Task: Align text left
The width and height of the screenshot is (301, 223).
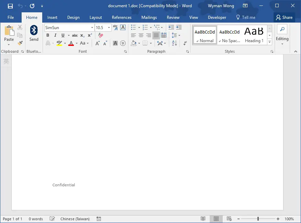Action: (134, 35)
